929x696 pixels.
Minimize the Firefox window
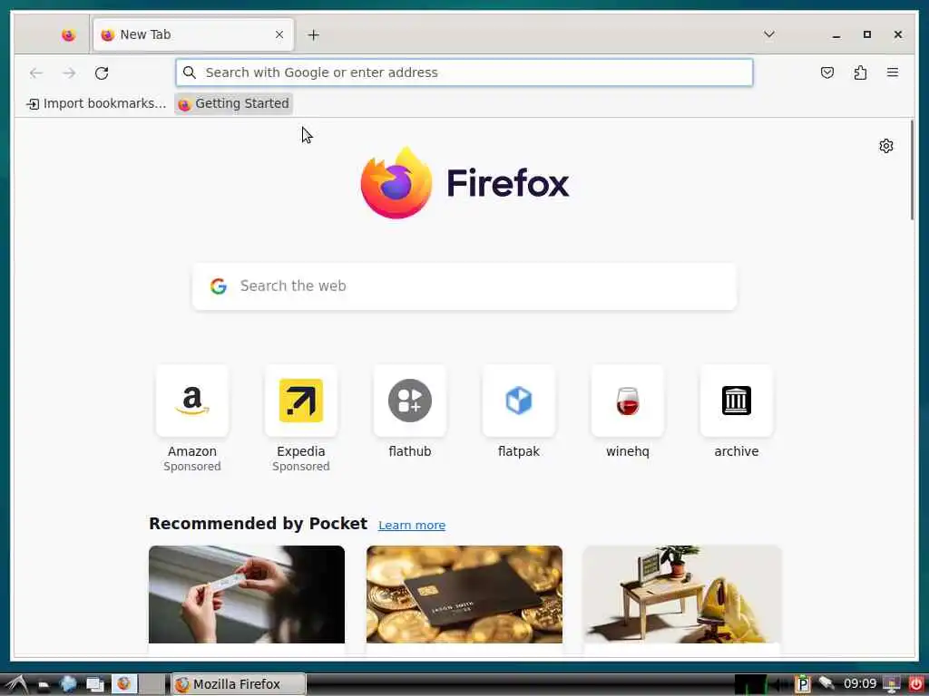(x=836, y=35)
